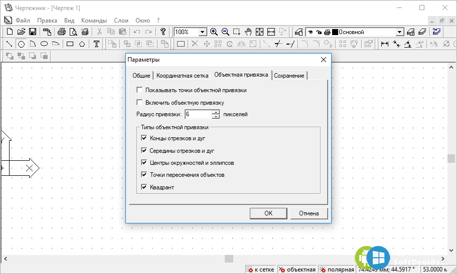Click inside the Радиус привязки input field
This screenshot has height=274, width=457.
coord(198,114)
